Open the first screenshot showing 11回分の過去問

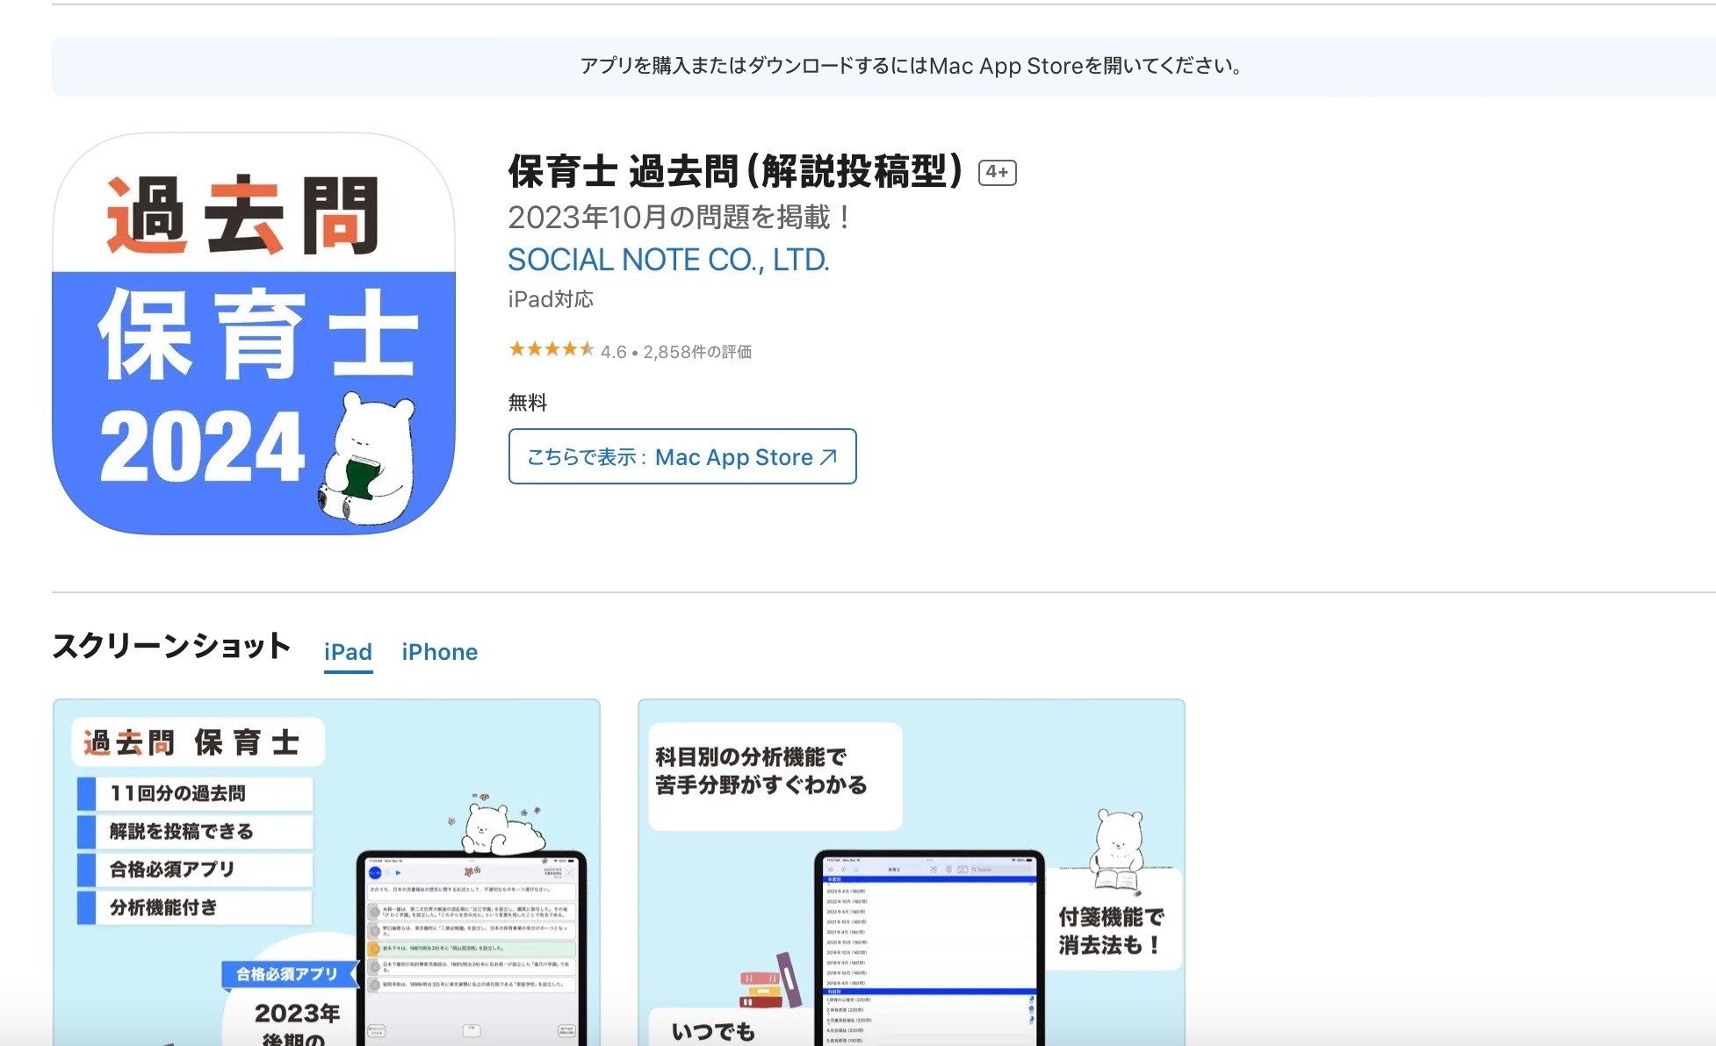coord(327,872)
